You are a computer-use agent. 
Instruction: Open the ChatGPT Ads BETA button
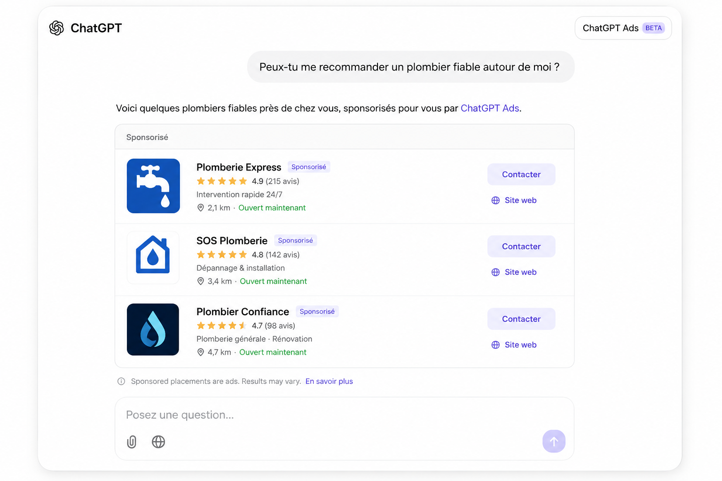click(x=623, y=28)
